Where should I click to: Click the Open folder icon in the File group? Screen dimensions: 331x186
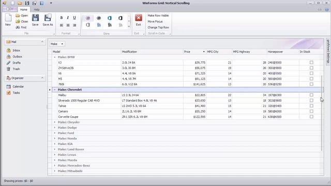pyautogui.click(x=18, y=16)
